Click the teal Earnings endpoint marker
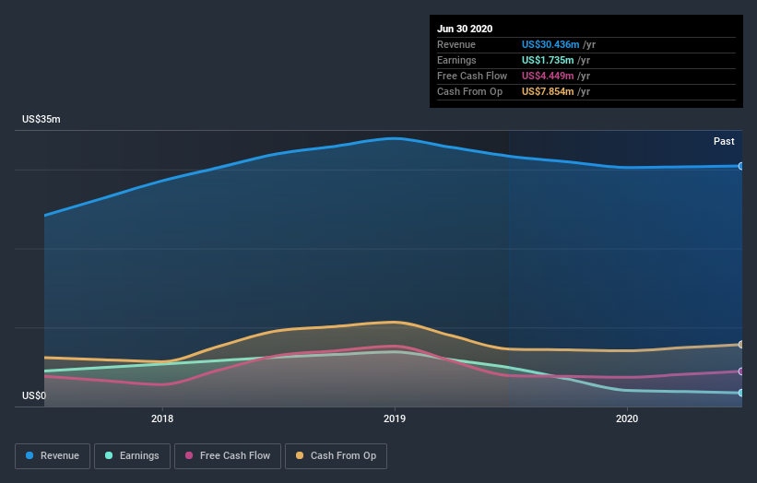757x483 pixels. click(x=741, y=393)
